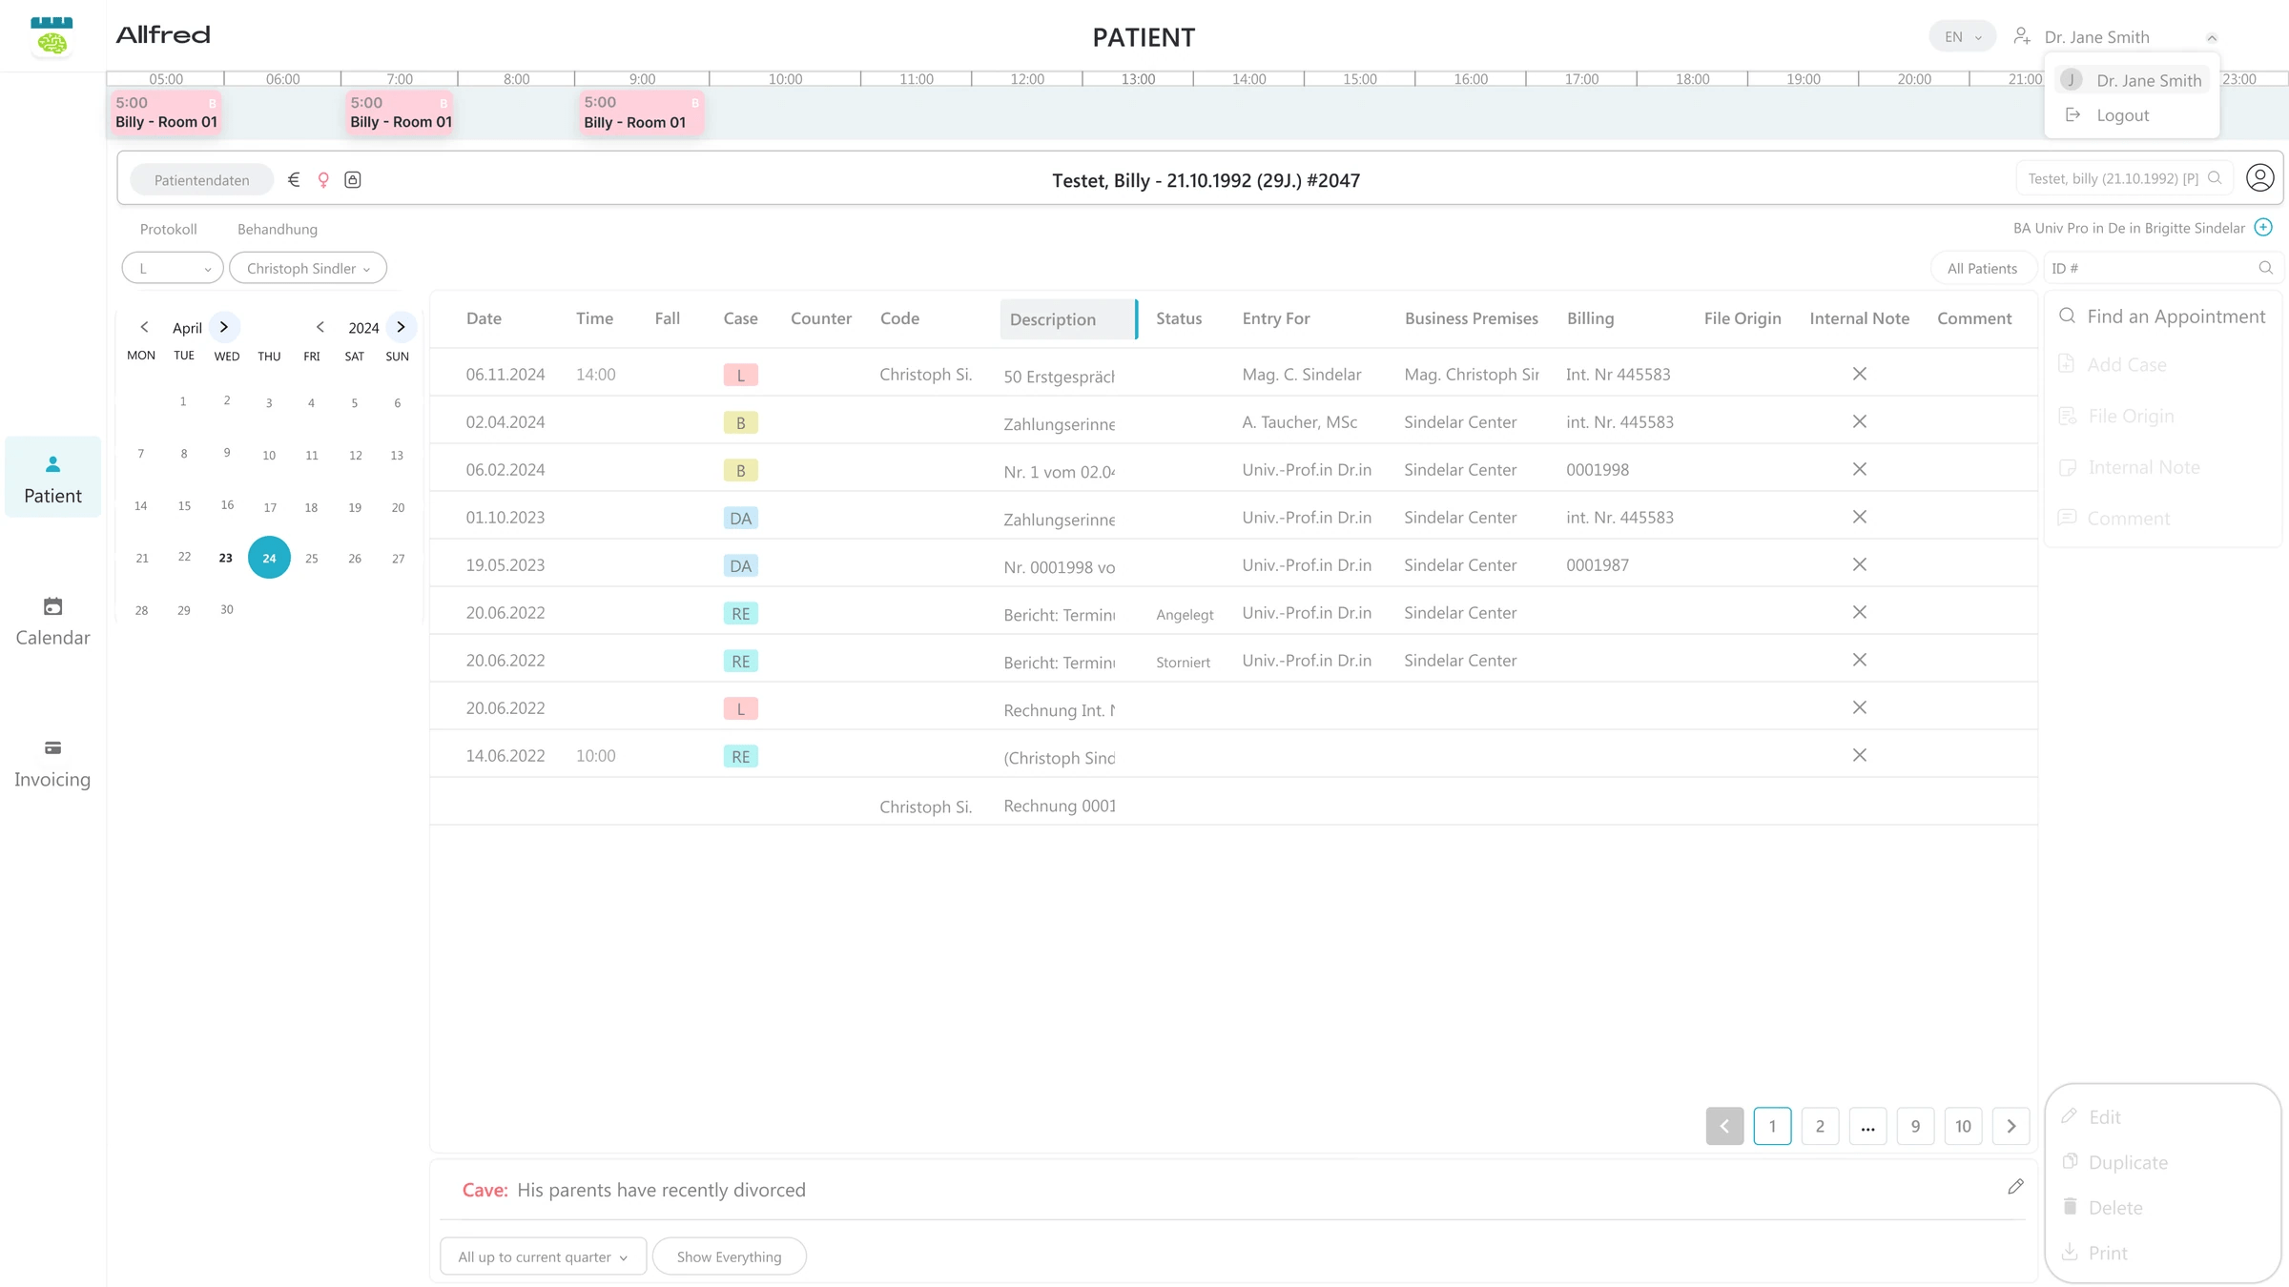Screen dimensions: 2289x1287
Task: Go to next page with right arrow
Action: 2011,1126
